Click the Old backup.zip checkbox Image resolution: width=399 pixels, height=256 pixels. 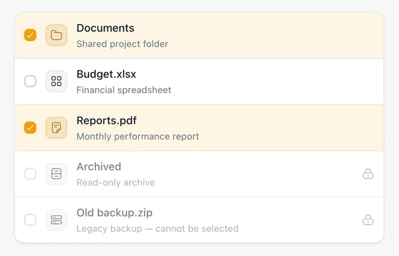point(30,220)
